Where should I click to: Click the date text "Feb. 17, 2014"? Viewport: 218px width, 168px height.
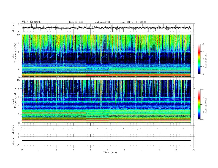[x=77, y=22]
